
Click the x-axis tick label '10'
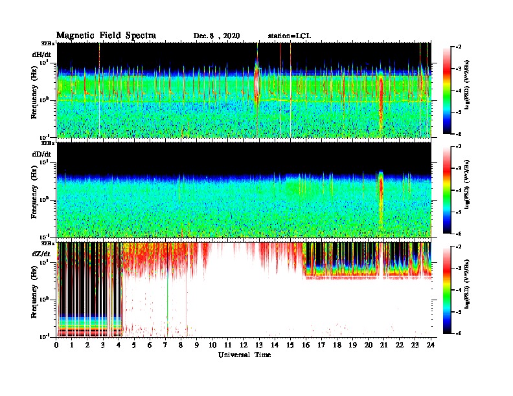click(212, 346)
